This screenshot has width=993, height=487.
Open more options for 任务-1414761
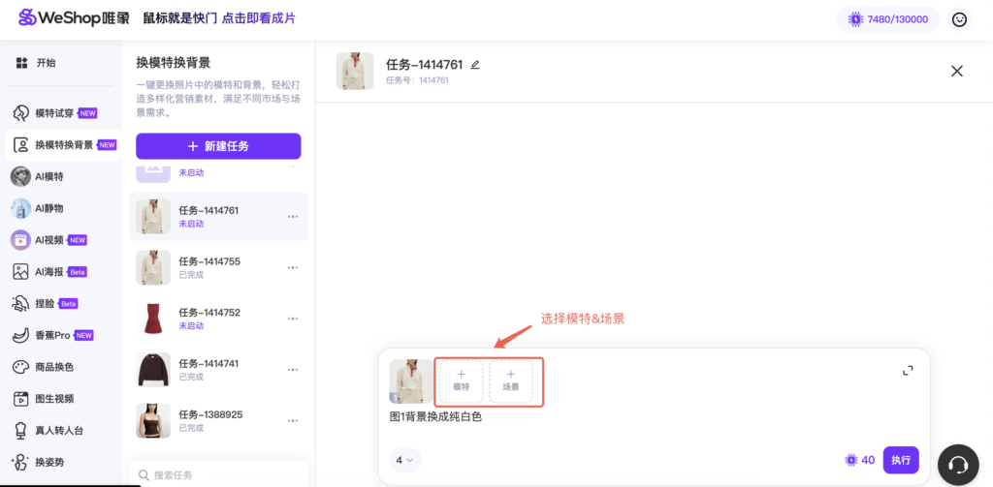tap(293, 217)
